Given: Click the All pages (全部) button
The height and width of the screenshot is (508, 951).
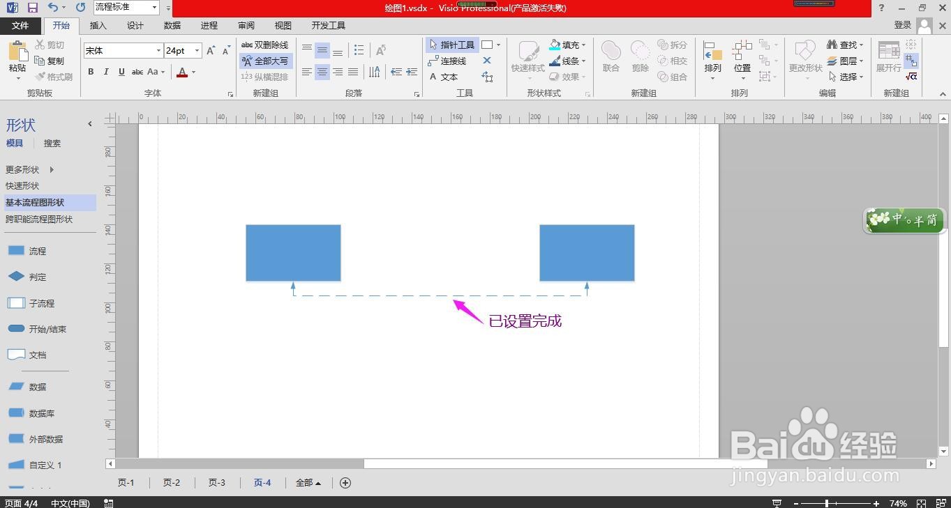Looking at the screenshot, I should coord(308,482).
